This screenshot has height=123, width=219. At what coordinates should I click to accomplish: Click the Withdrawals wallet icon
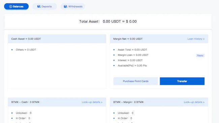pos(65,6)
